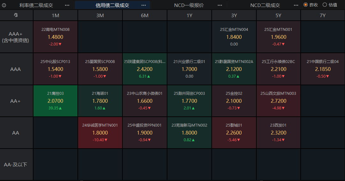Screen dimensions: 345x181
Task: Open the more options menu for 信用债二级成交
Action: click(144, 5)
